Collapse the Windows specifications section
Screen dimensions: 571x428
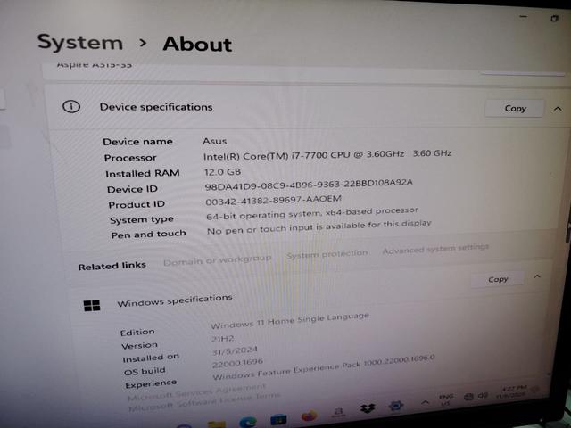[x=537, y=276]
